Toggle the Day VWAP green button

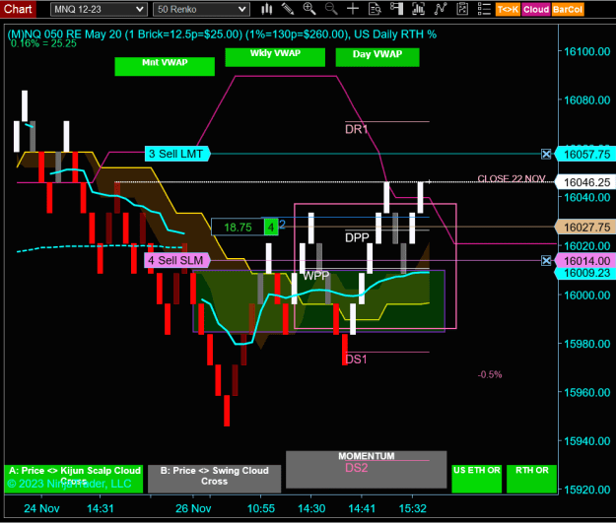tap(377, 57)
